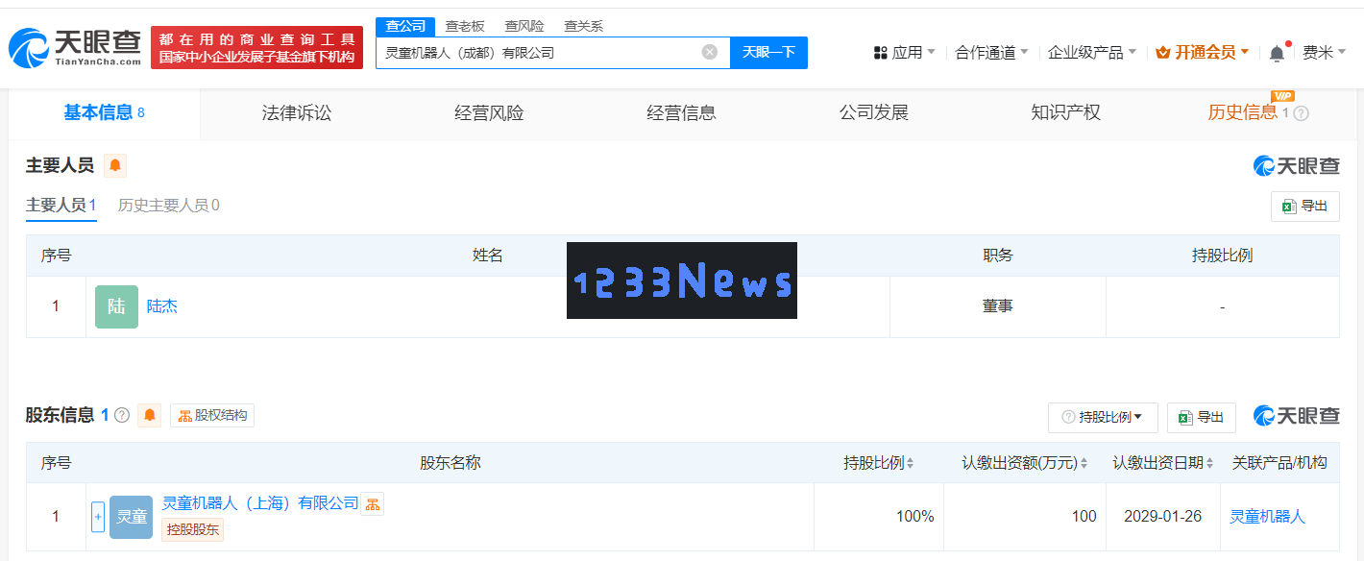Click the help icon next to 股东信息
The width and height of the screenshot is (1364, 561).
coord(122,415)
